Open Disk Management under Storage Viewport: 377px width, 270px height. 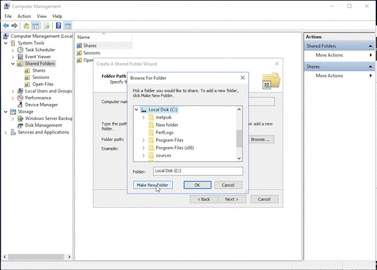coord(43,125)
